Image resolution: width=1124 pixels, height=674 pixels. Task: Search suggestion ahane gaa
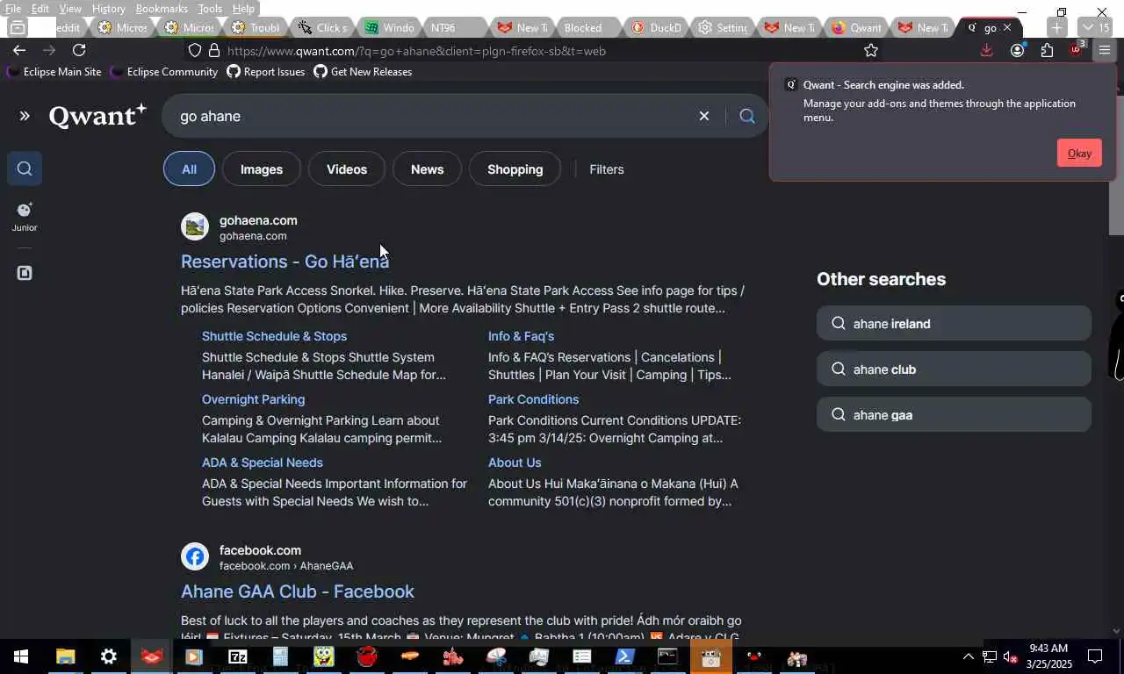coord(954,415)
